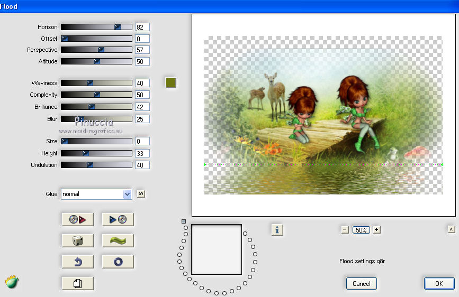Image resolution: width=459 pixels, height=297 pixels.
Task: Click the dice randomize button
Action: click(x=78, y=240)
